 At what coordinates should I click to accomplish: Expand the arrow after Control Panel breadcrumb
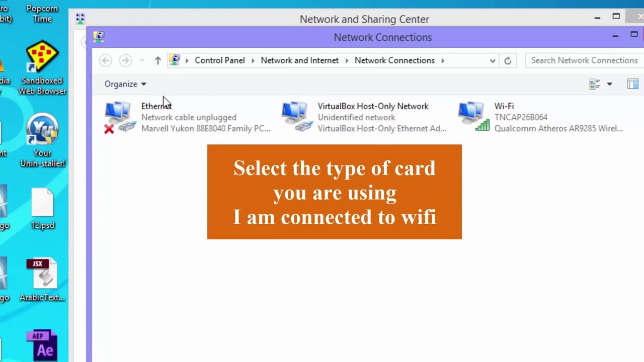point(253,60)
